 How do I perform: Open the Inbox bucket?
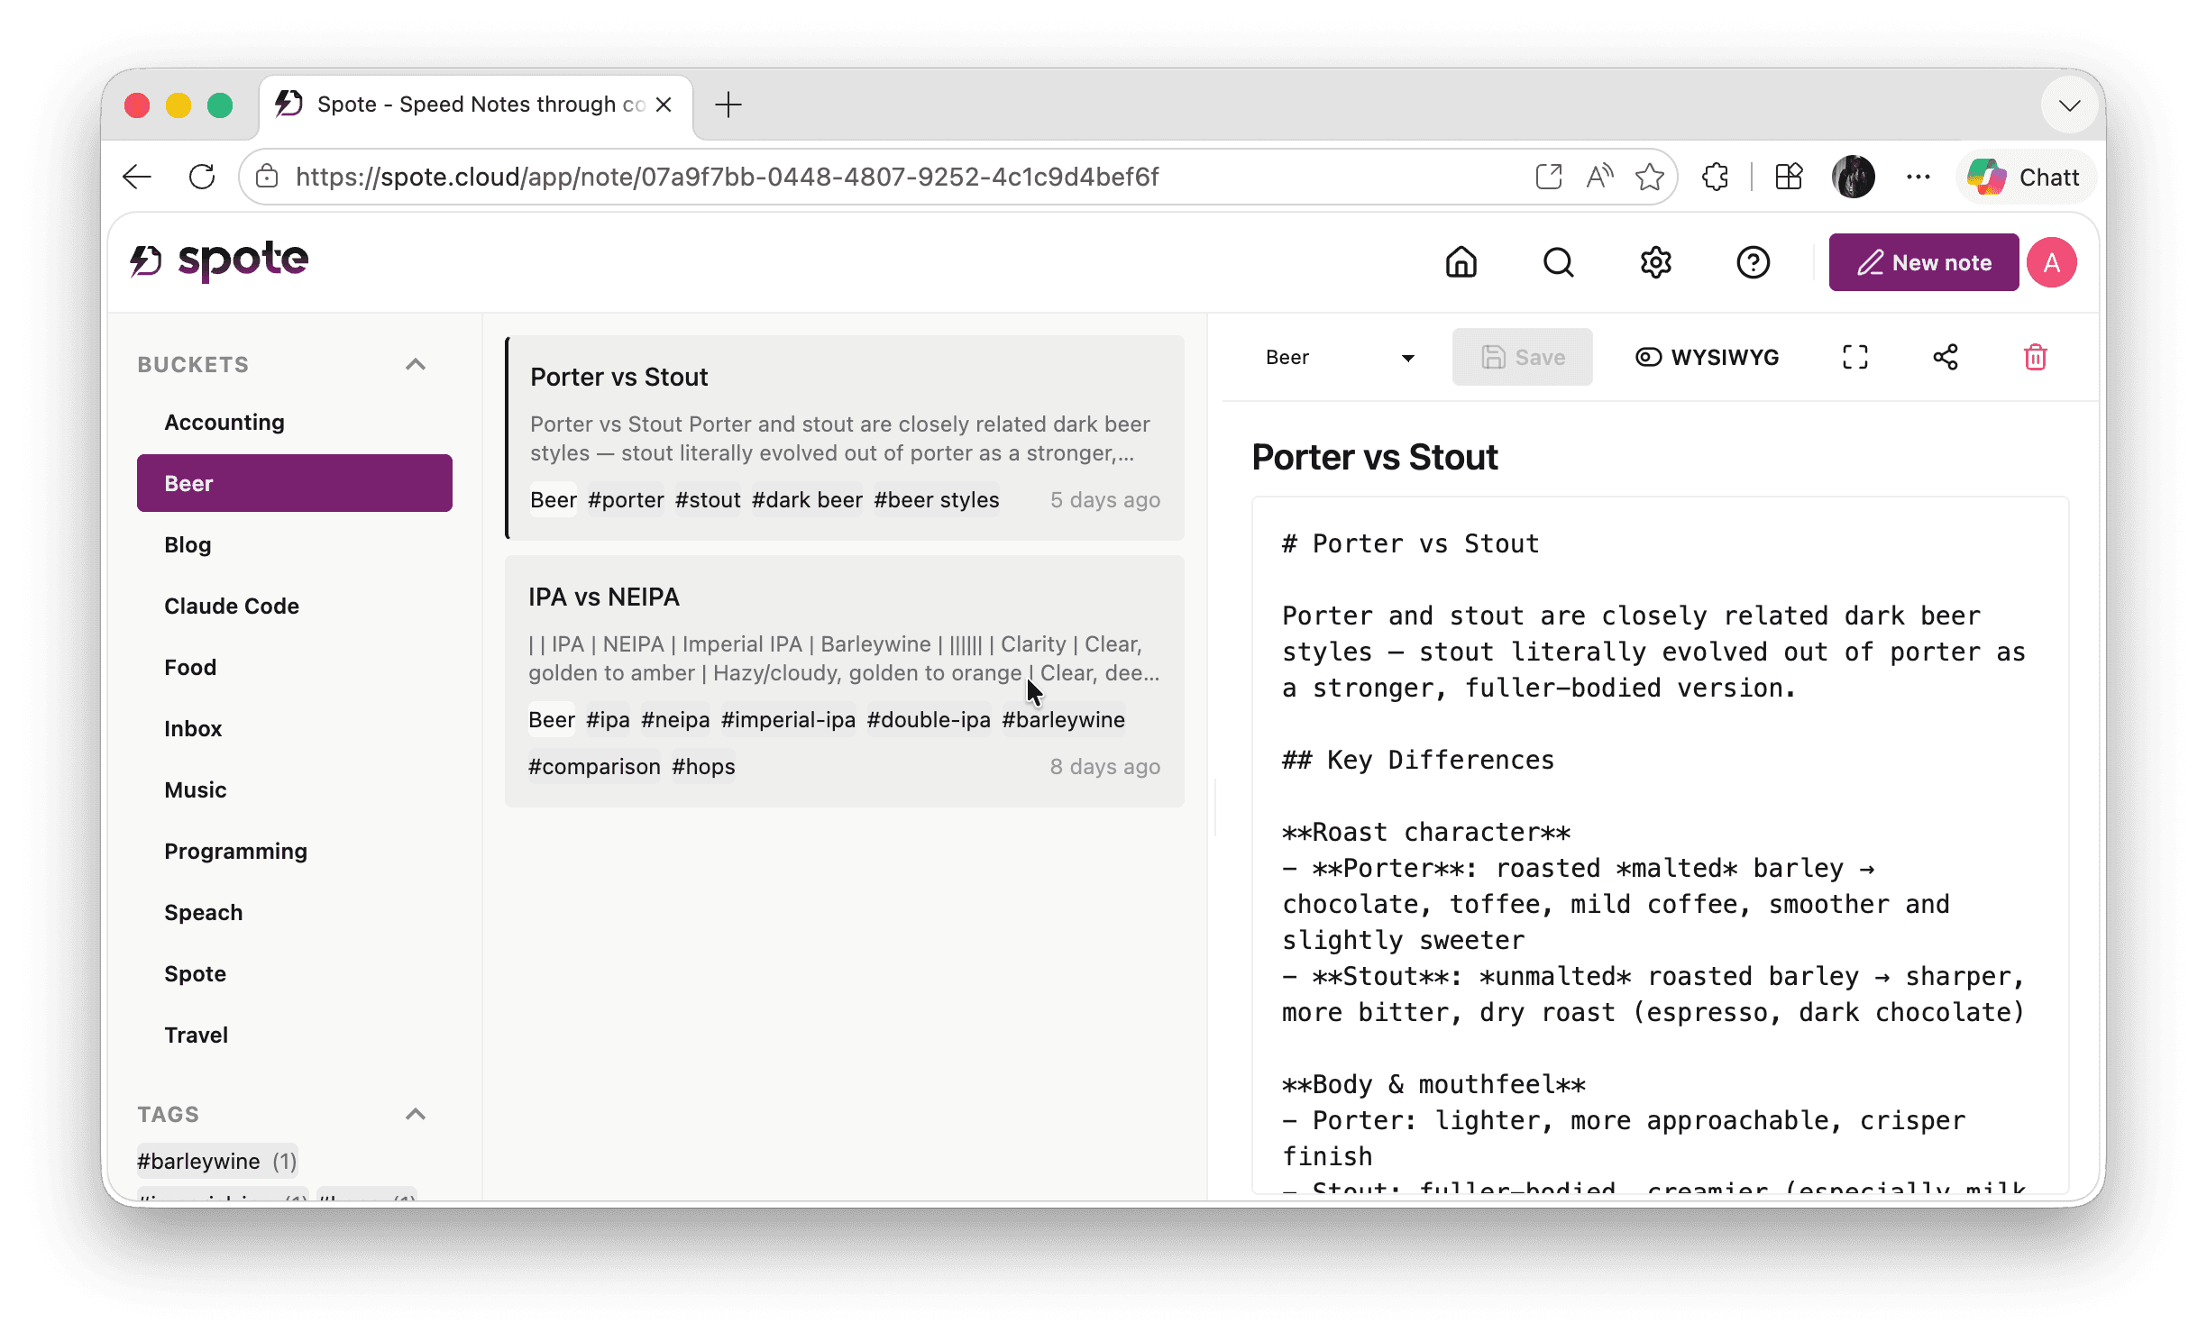coord(294,728)
